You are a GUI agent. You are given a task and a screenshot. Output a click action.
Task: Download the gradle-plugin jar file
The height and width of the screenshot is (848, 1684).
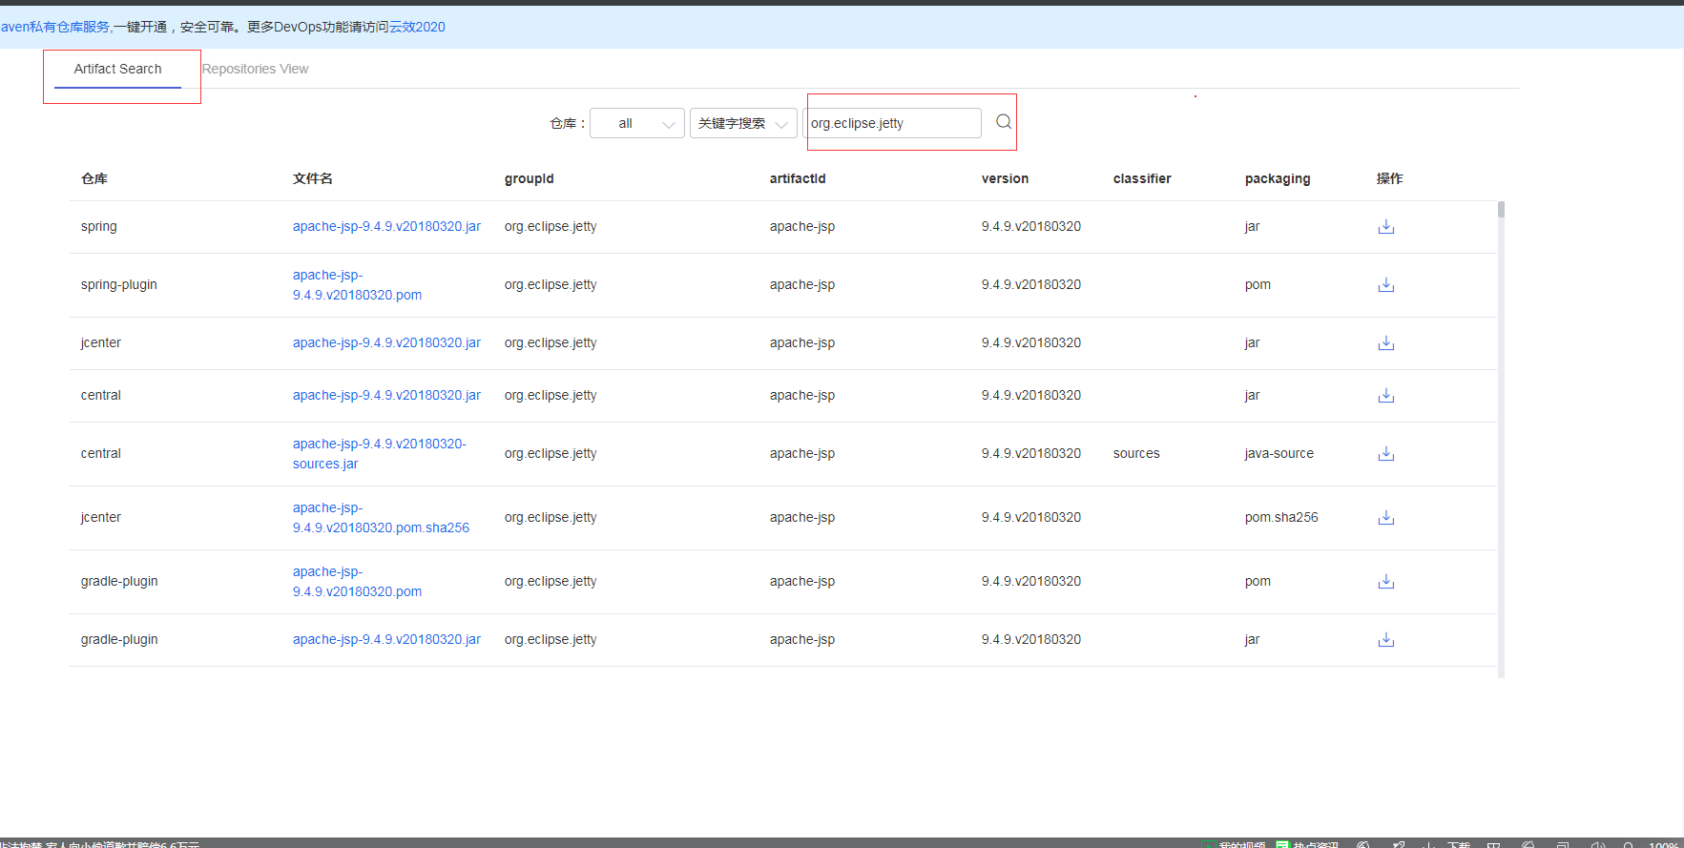point(1386,640)
